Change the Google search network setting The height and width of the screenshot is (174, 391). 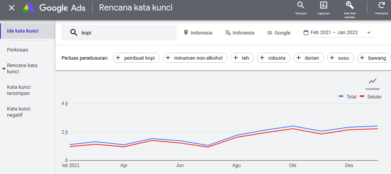point(279,33)
